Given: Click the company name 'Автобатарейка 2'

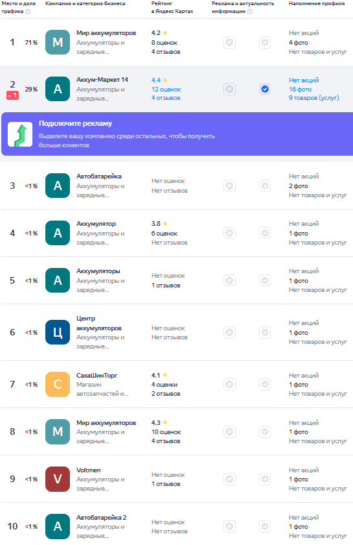Looking at the screenshot, I should 101,517.
